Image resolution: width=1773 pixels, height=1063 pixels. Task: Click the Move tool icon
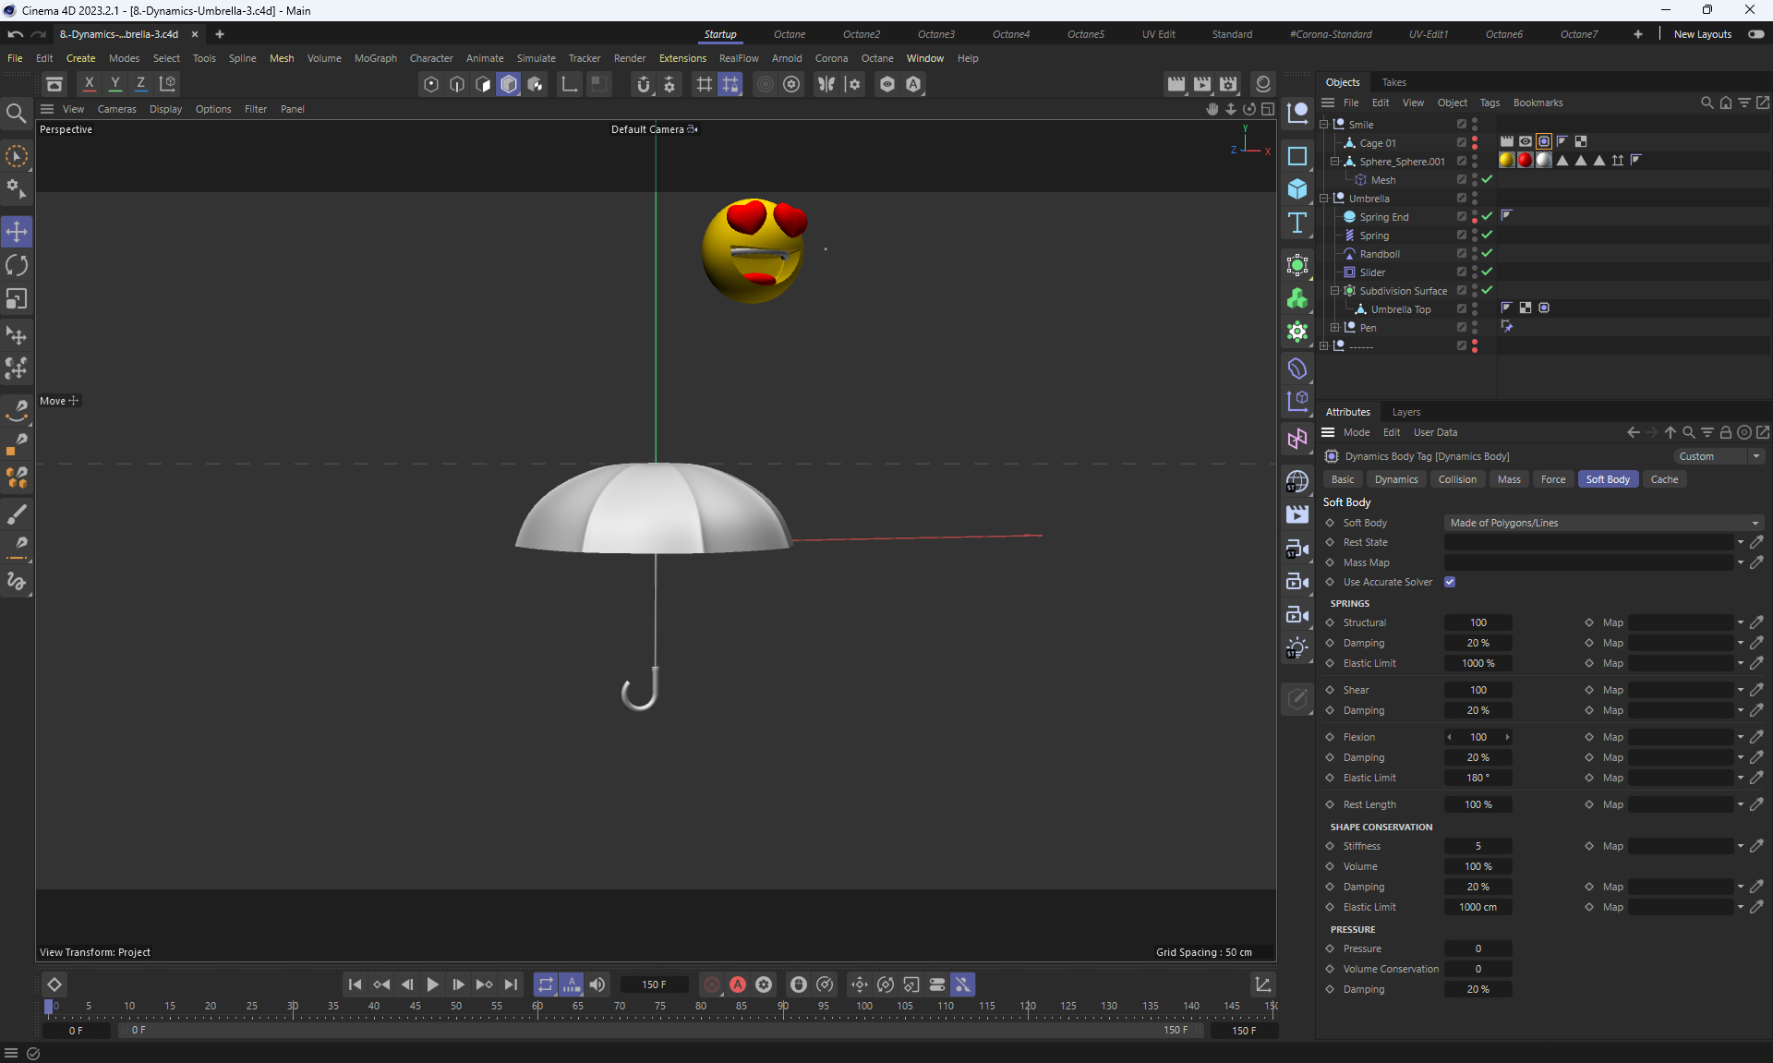[x=17, y=231]
